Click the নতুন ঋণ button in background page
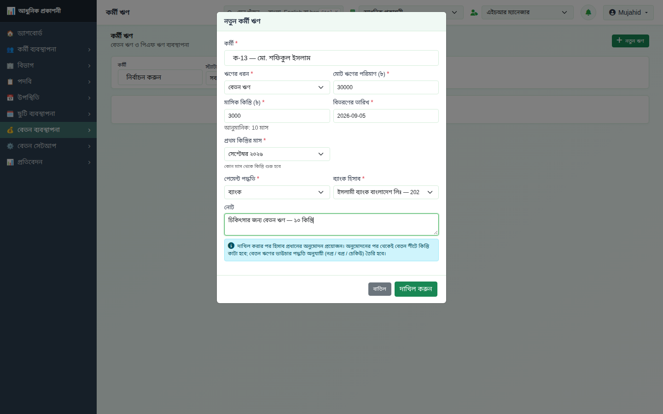Screen dimensions: 663x414 [x=630, y=41]
